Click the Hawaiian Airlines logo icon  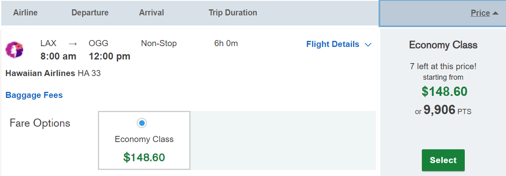(x=14, y=50)
